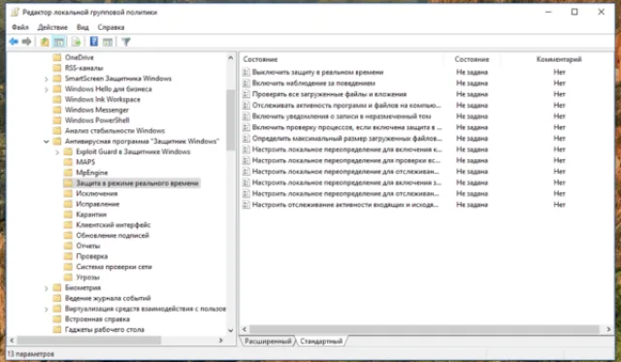Select 'Настроить отслеживание активности входящих' policy
The height and width of the screenshot is (362, 621).
345,205
